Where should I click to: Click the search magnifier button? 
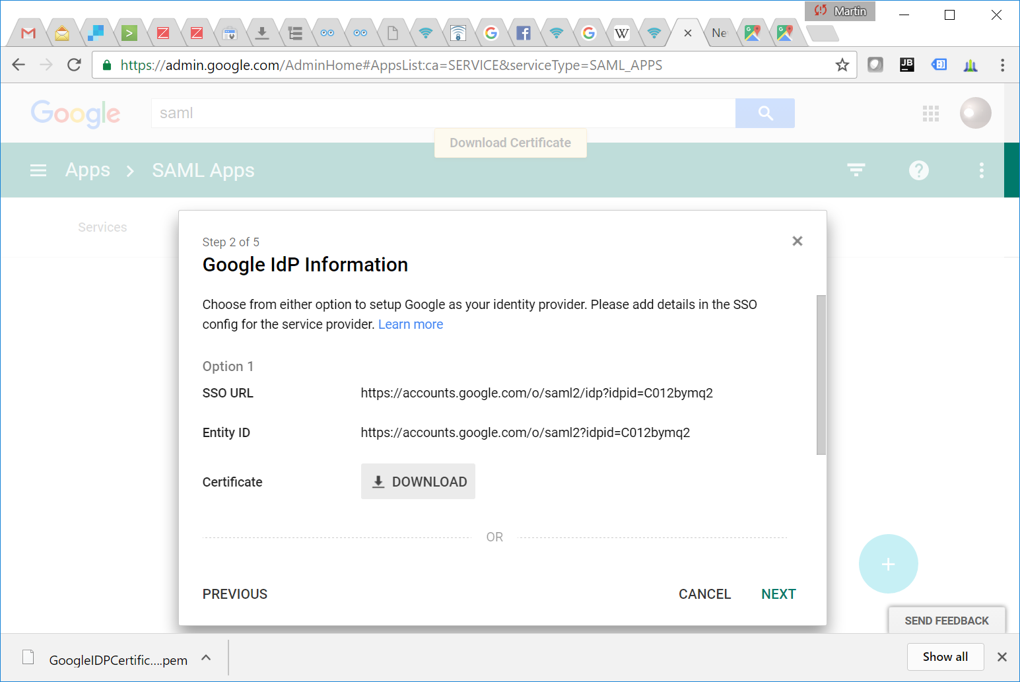(x=765, y=113)
